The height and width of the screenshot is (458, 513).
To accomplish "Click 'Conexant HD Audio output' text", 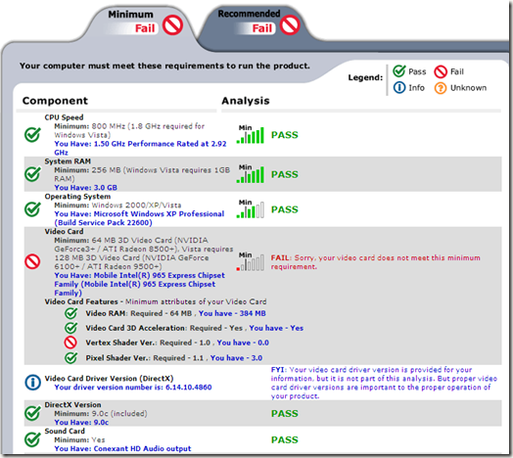I will 142,448.
